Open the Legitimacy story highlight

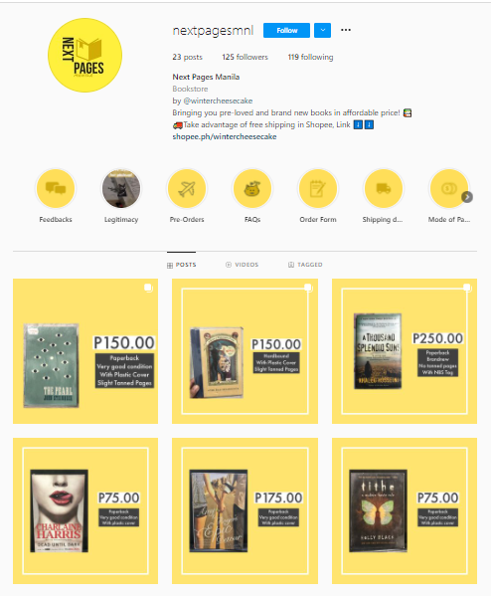point(121,188)
